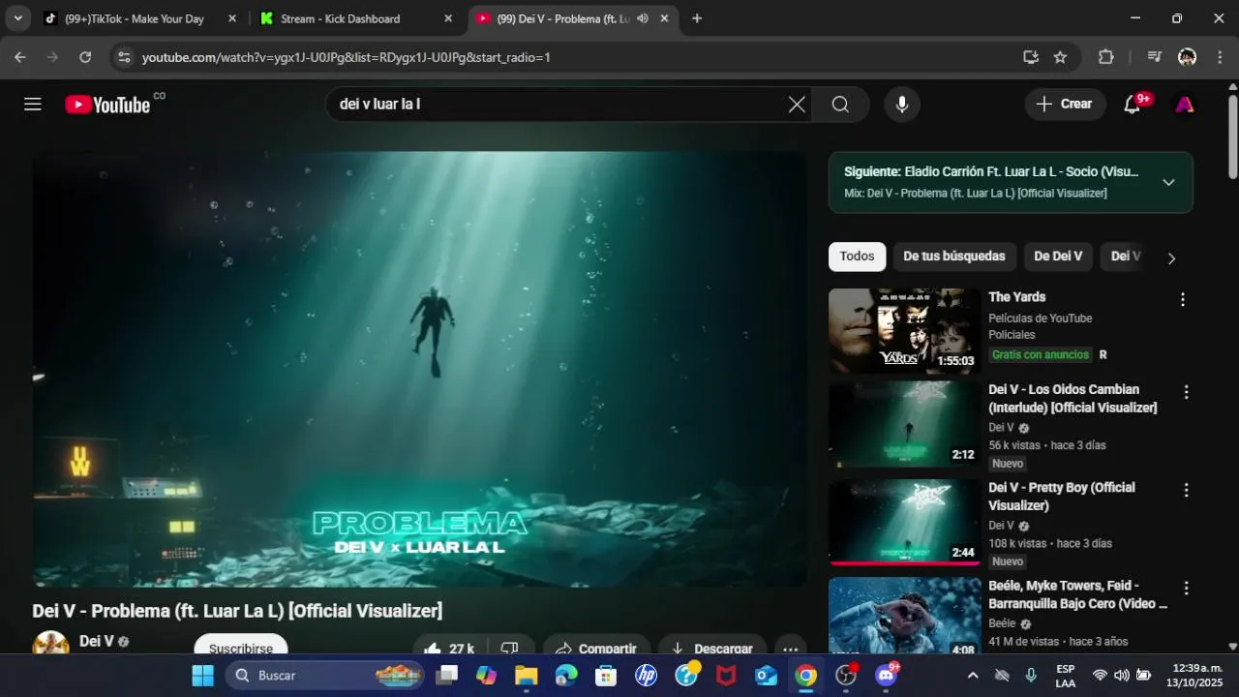Click the Descargar download button
The image size is (1239, 697).
click(712, 647)
